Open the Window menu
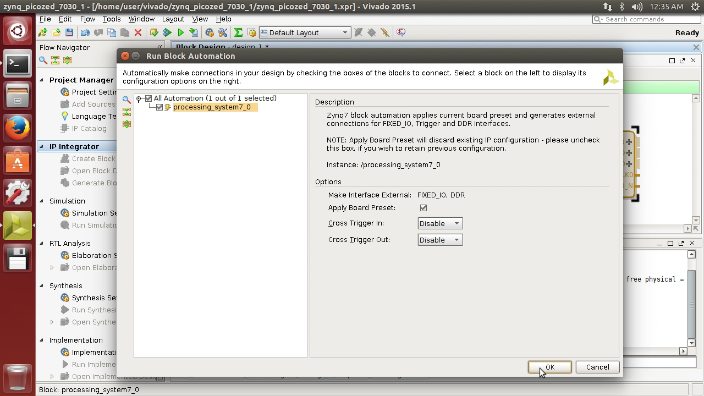The image size is (704, 396). (141, 19)
